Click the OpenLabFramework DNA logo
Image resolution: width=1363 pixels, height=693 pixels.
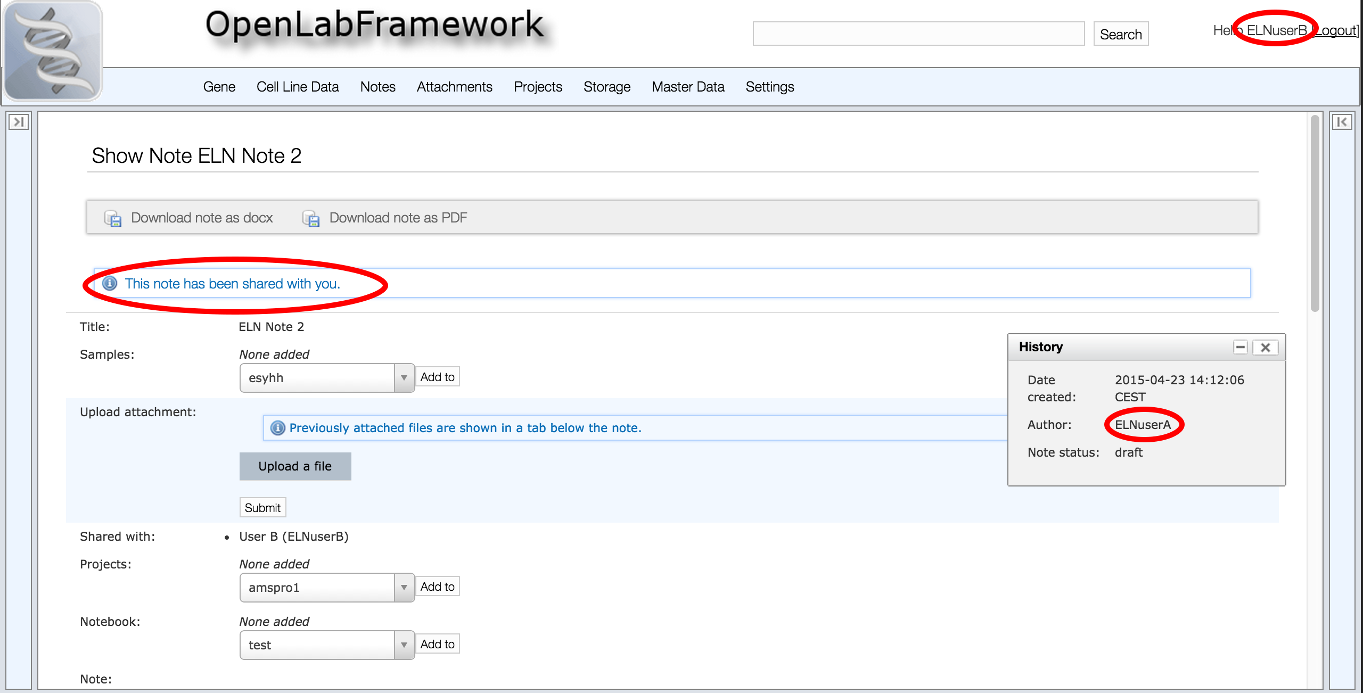pos(52,51)
